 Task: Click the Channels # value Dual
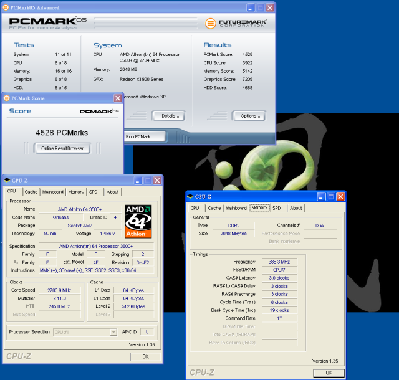click(x=320, y=226)
